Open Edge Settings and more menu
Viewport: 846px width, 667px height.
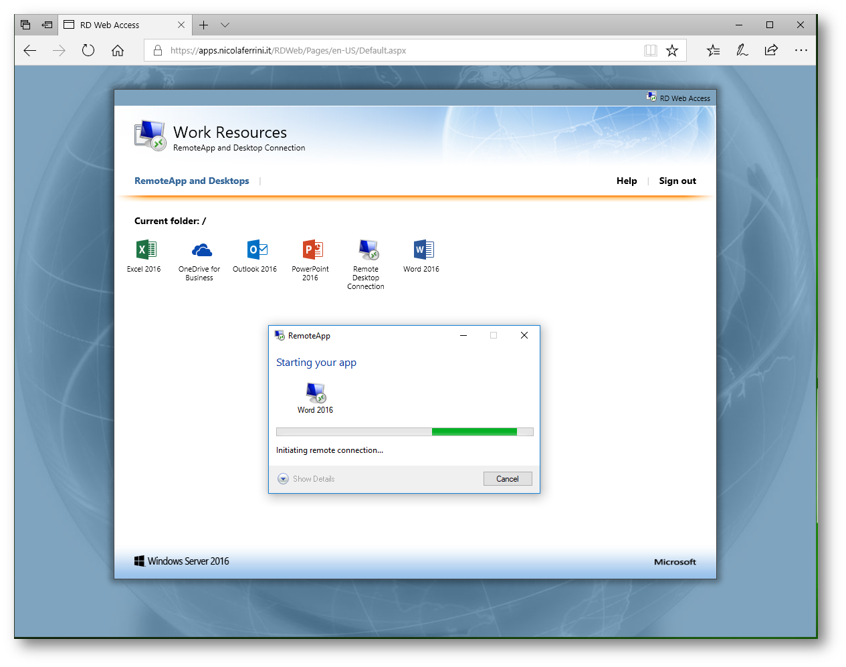pos(801,50)
